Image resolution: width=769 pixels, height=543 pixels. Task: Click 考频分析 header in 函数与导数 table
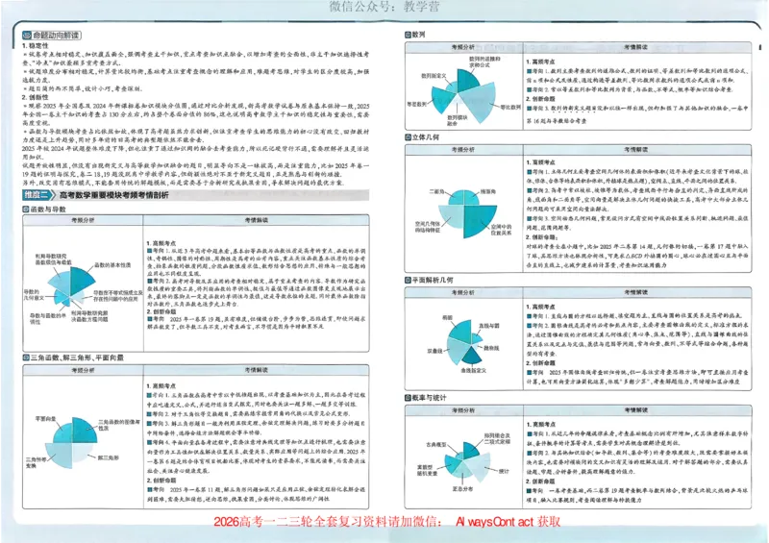coord(83,220)
